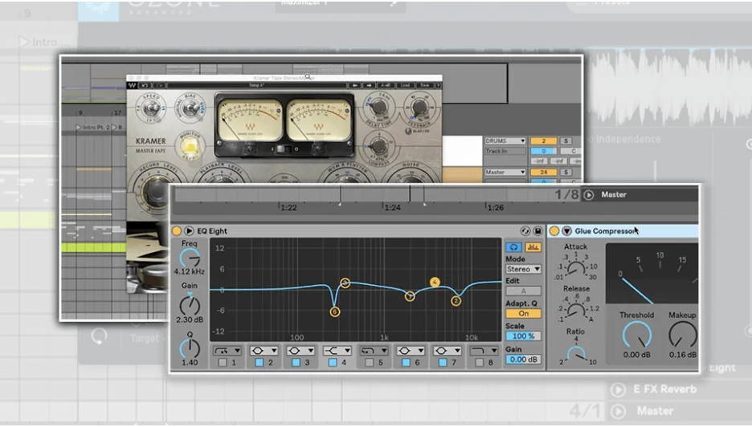Click the Kramer Record Level knob

pyautogui.click(x=156, y=191)
